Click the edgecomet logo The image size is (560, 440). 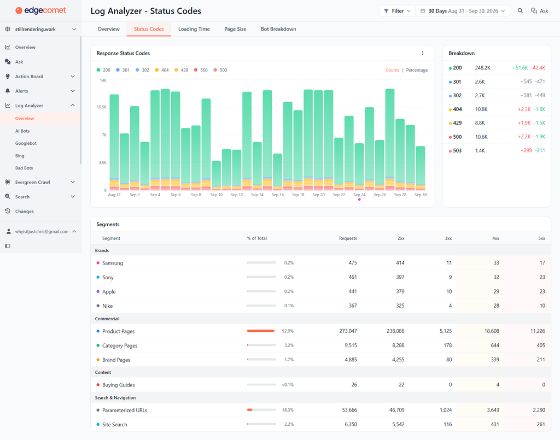[x=40, y=10]
